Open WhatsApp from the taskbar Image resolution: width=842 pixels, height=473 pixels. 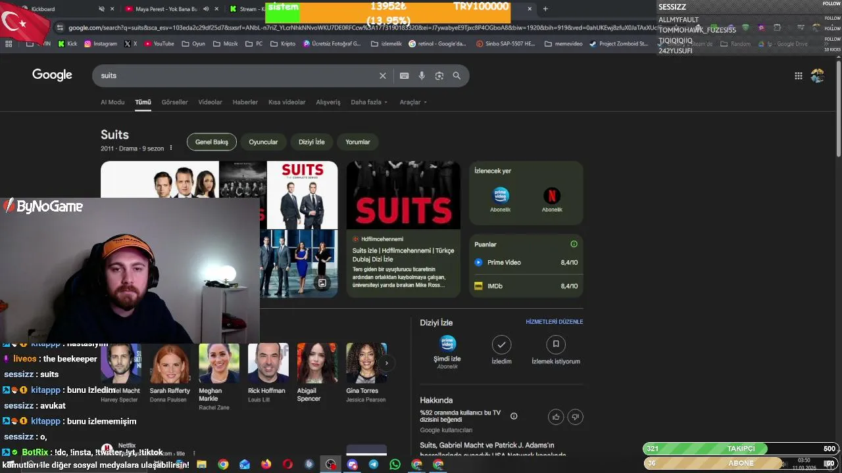click(x=395, y=464)
